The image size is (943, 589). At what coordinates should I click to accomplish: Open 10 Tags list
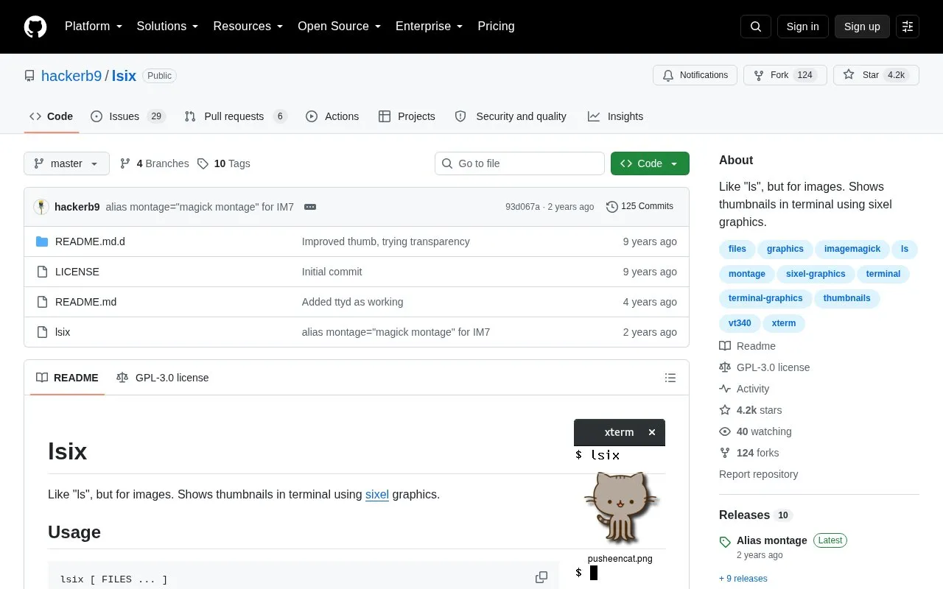pos(224,163)
